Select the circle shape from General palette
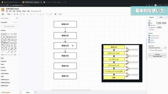The image size is (168, 94). coord(6,37)
